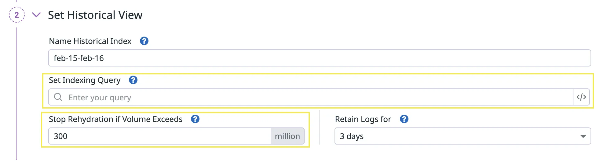Open help for Set Indexing Query
Screen dimensions: 600x161
[133, 80]
